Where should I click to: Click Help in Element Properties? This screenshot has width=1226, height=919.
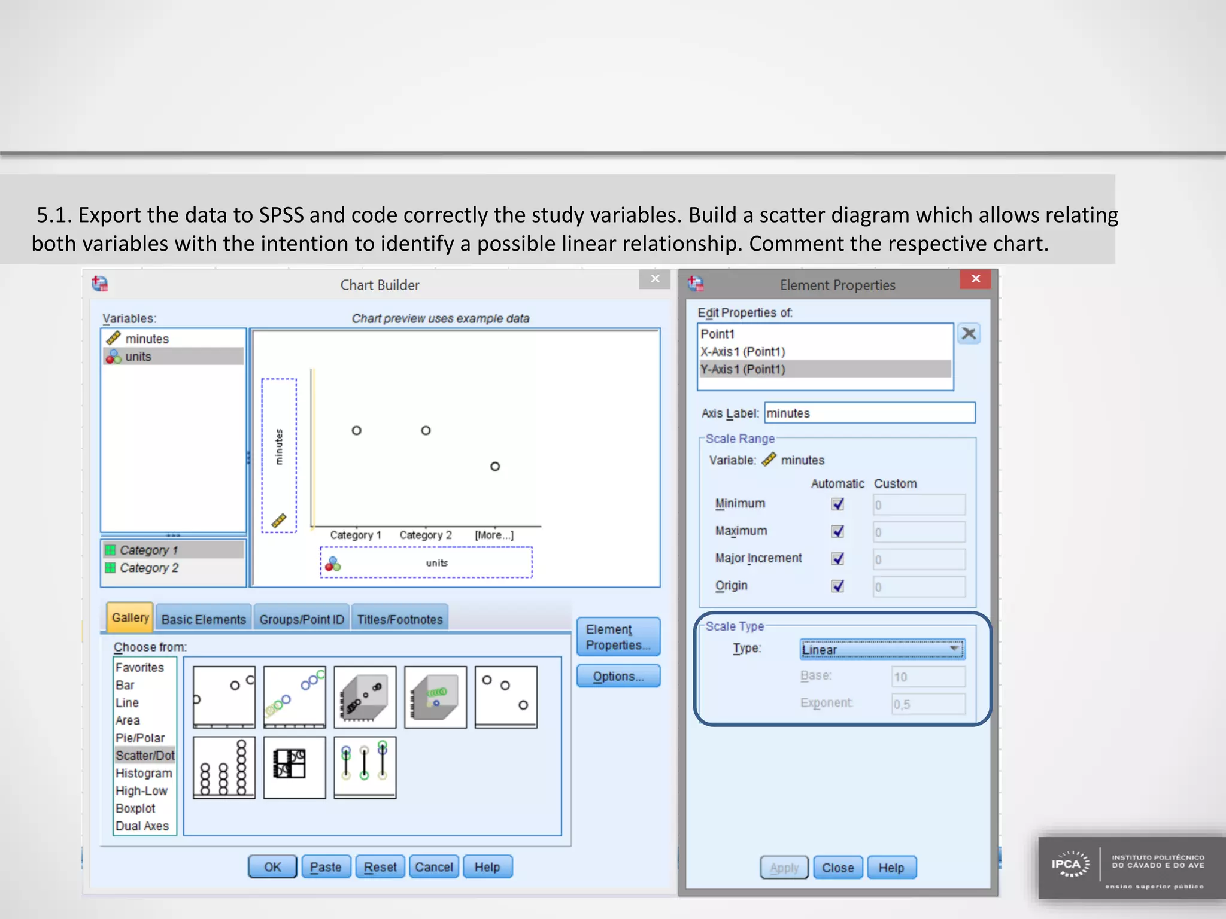point(891,868)
